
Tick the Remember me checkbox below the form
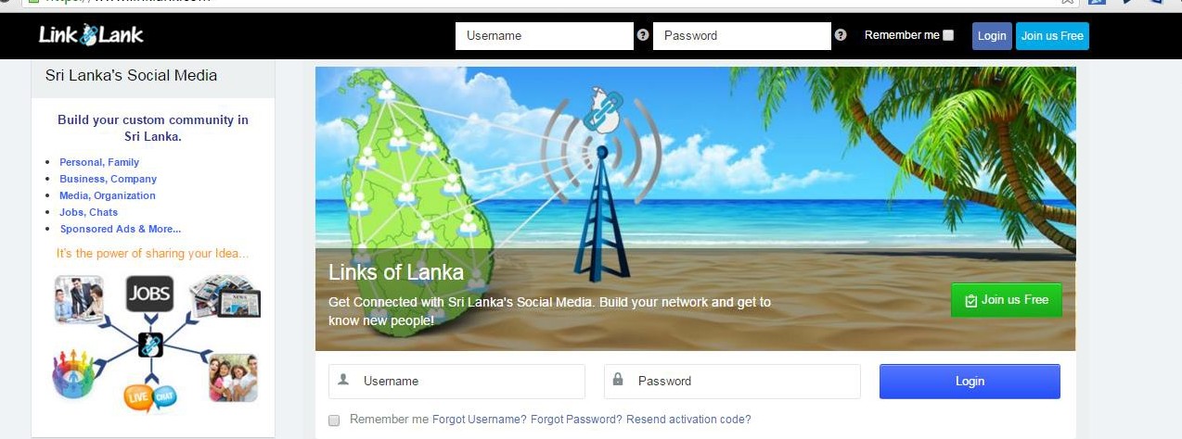pyautogui.click(x=334, y=420)
